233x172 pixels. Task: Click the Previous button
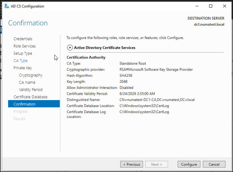coord(132,164)
